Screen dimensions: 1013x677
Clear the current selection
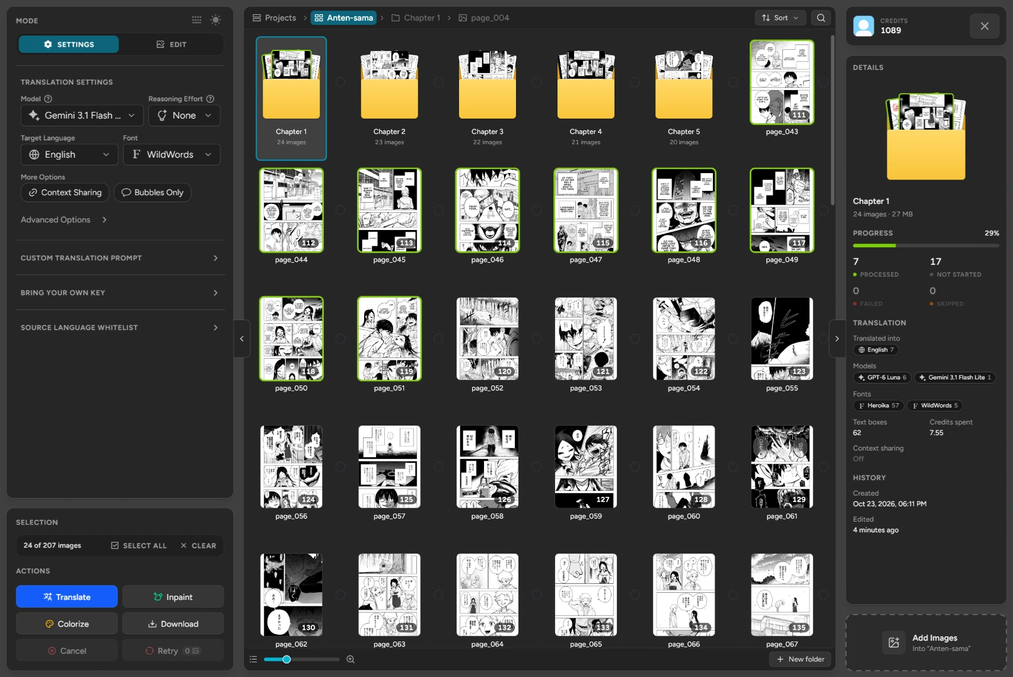[198, 545]
